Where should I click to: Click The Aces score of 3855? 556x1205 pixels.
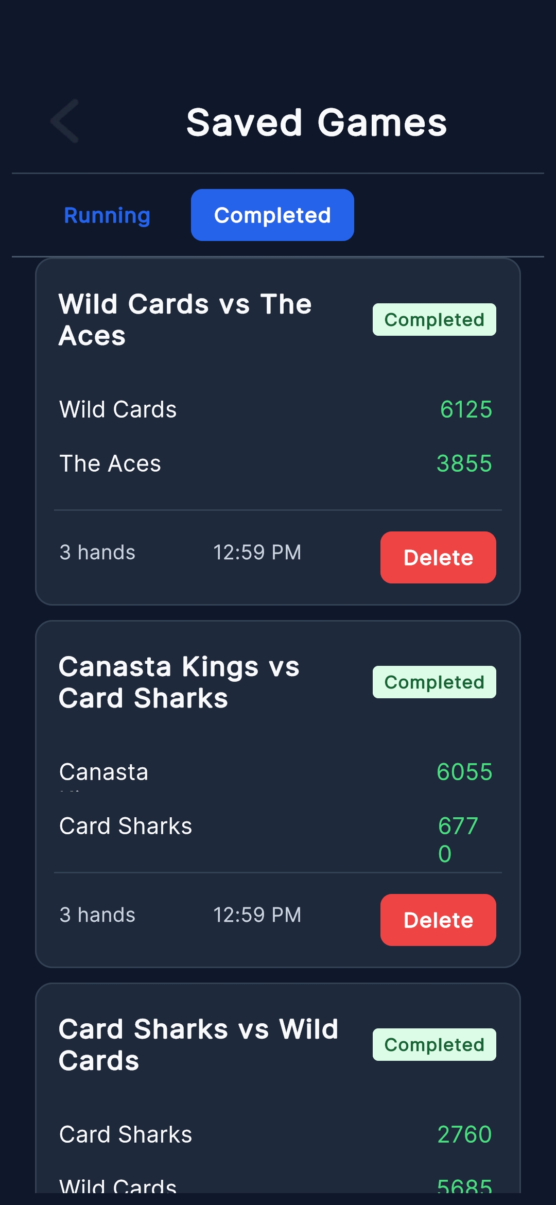(464, 463)
